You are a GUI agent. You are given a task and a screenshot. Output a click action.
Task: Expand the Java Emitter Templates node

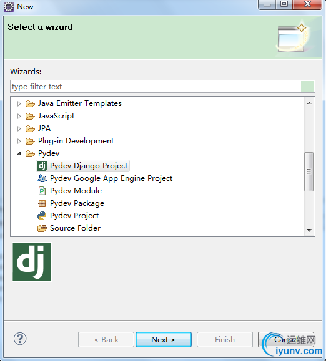pos(19,103)
